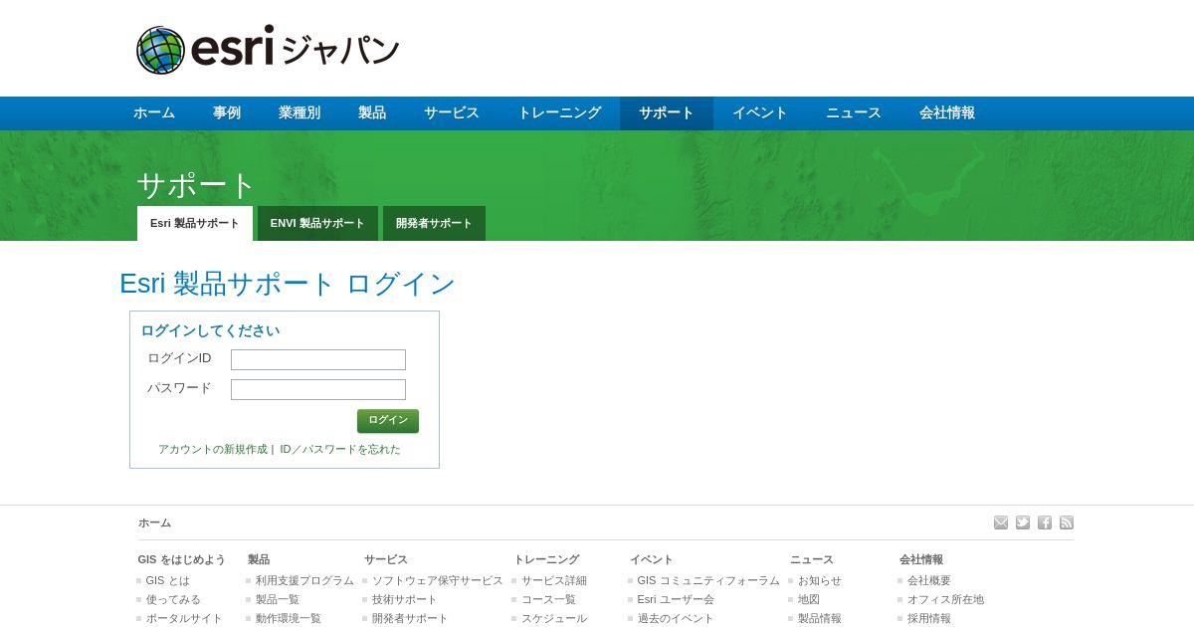Open the footer 製品情報 link
This screenshot has width=1194, height=627.
(x=820, y=618)
